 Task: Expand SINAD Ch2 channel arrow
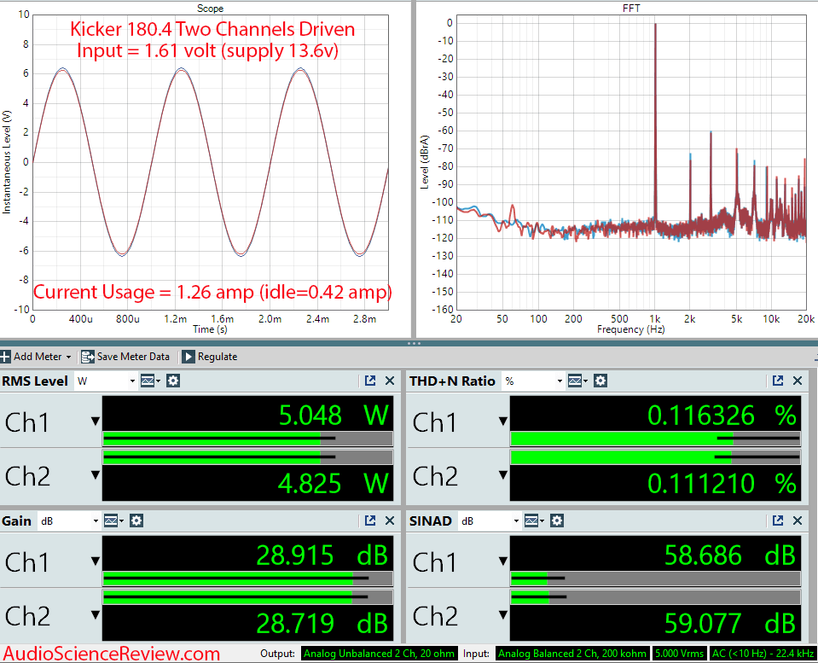tap(503, 615)
